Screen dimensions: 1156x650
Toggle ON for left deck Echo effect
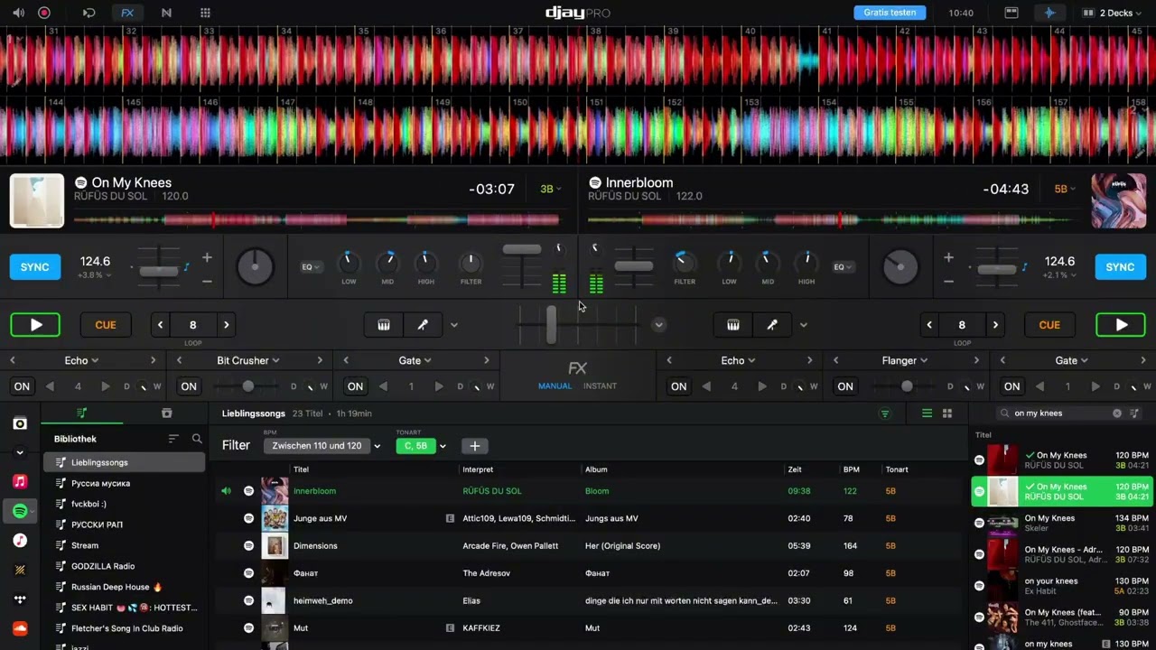click(22, 386)
